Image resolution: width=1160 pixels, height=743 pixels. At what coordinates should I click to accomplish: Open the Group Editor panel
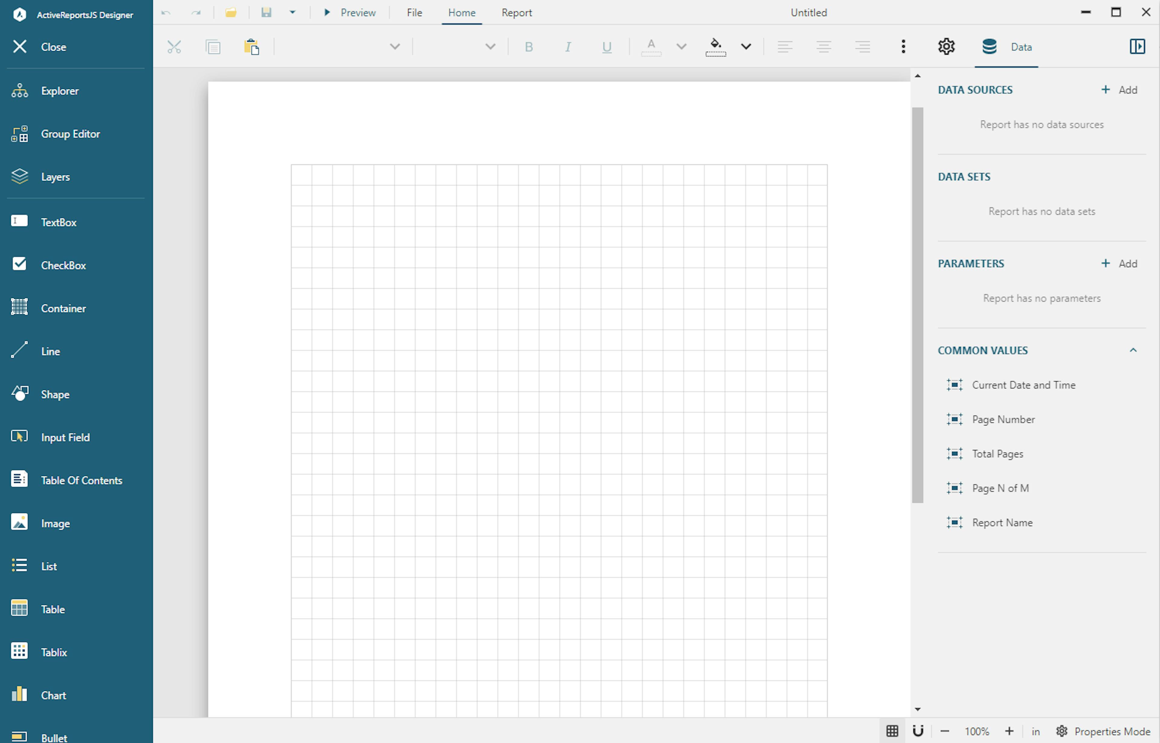(70, 134)
